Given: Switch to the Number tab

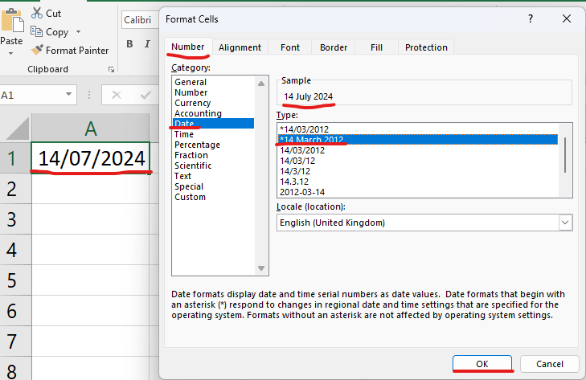Looking at the screenshot, I should pos(188,47).
